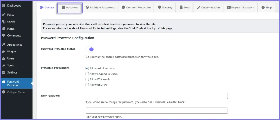This screenshot has width=280, height=120.
Task: Click the Tools wrench icon
Action: (4, 66)
